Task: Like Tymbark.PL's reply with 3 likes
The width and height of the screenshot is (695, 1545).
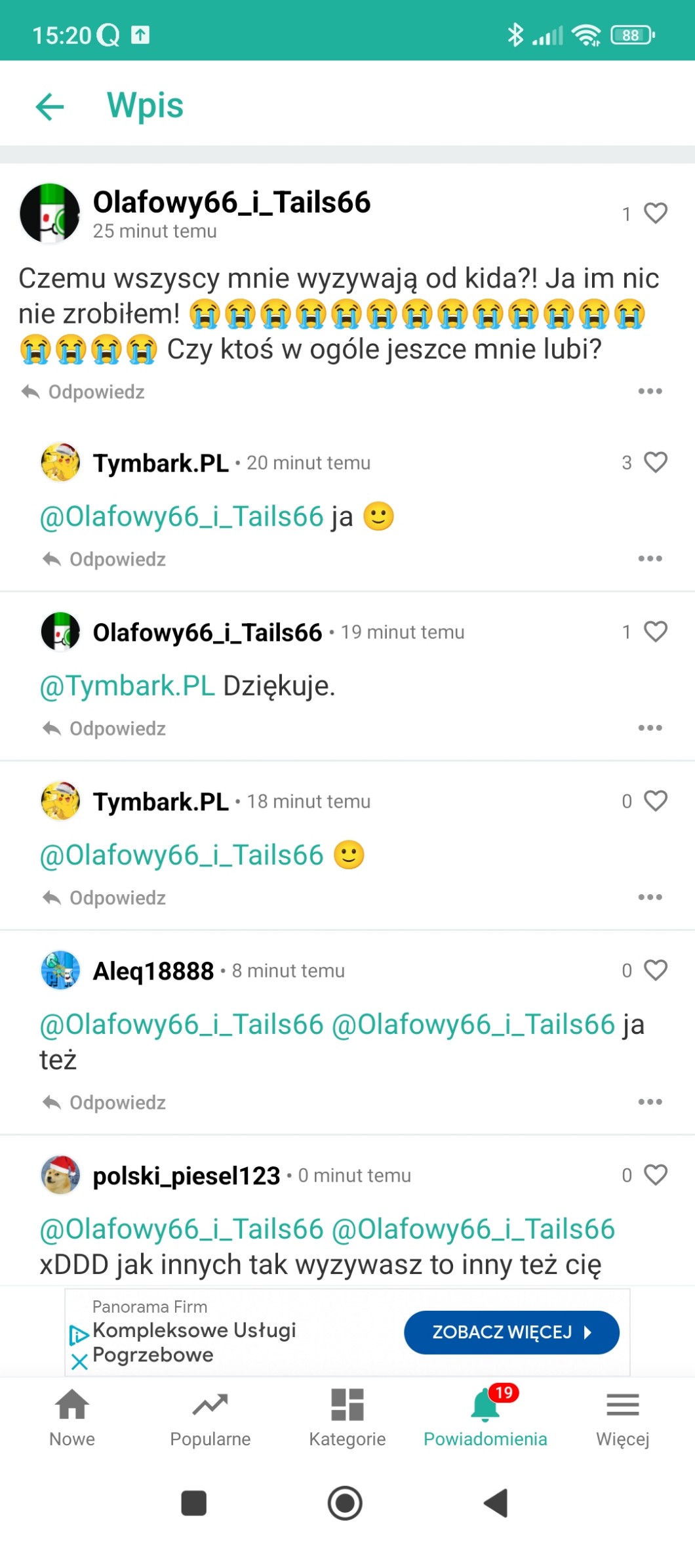Action: pos(655,463)
